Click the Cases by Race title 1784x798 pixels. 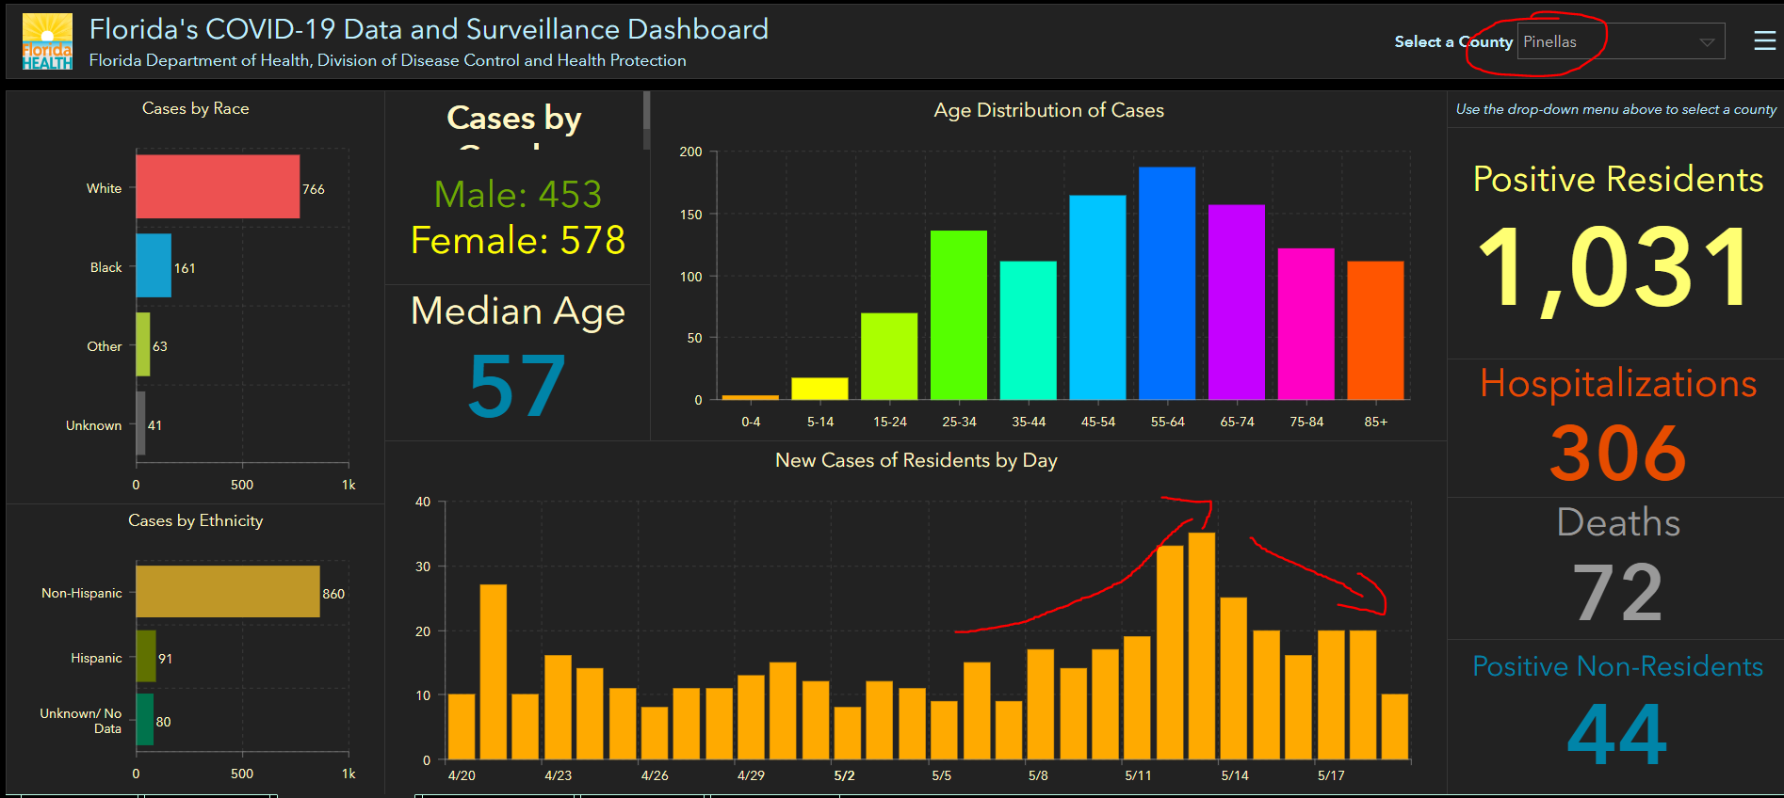tap(196, 108)
